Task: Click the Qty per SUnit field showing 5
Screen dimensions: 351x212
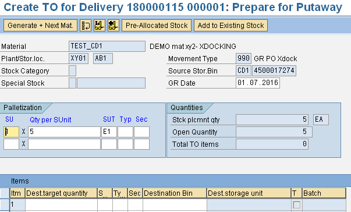Action: (64, 132)
